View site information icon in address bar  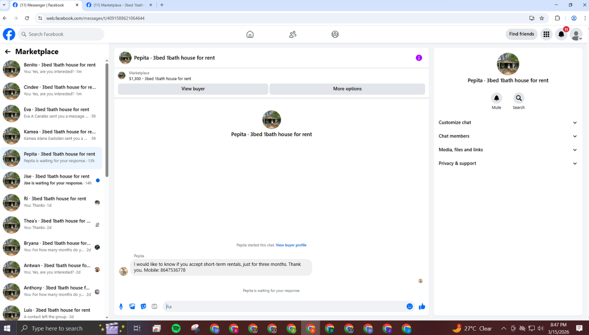pyautogui.click(x=40, y=18)
